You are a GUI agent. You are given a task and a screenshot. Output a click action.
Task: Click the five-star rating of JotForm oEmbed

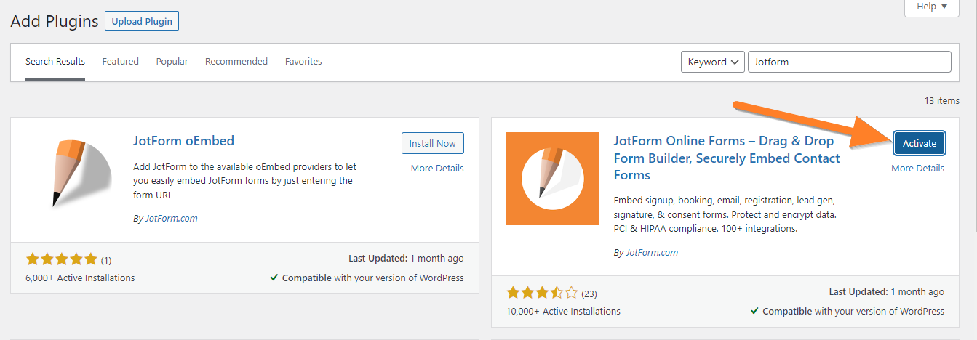[61, 259]
